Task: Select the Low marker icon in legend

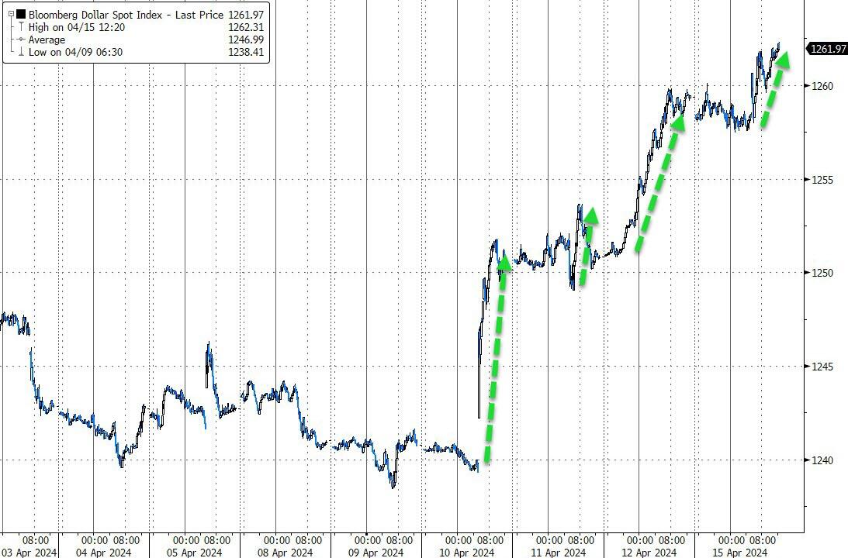Action: pyautogui.click(x=21, y=52)
